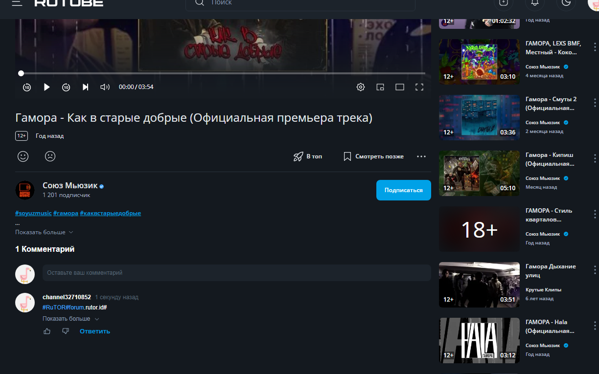The image size is (599, 374).
Task: Dislike the video with sad face
Action: pos(50,156)
